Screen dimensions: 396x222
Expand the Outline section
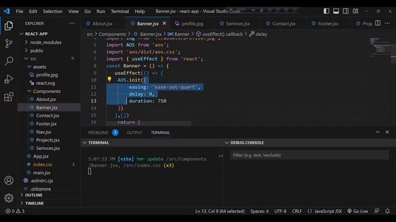coord(33,195)
